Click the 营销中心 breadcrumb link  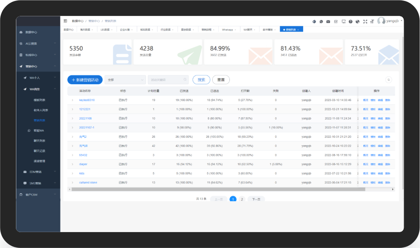(94, 21)
